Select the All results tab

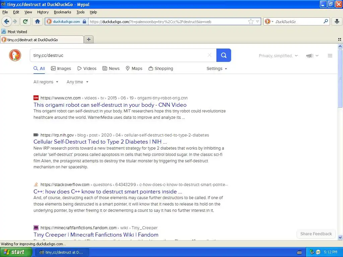click(39, 69)
